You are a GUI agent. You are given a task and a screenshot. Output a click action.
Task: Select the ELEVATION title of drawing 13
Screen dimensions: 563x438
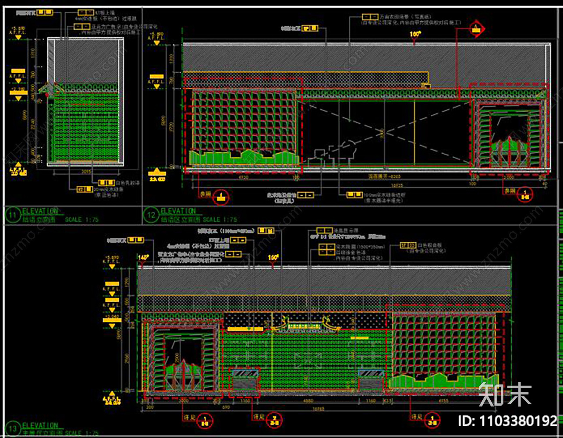[x=40, y=425]
